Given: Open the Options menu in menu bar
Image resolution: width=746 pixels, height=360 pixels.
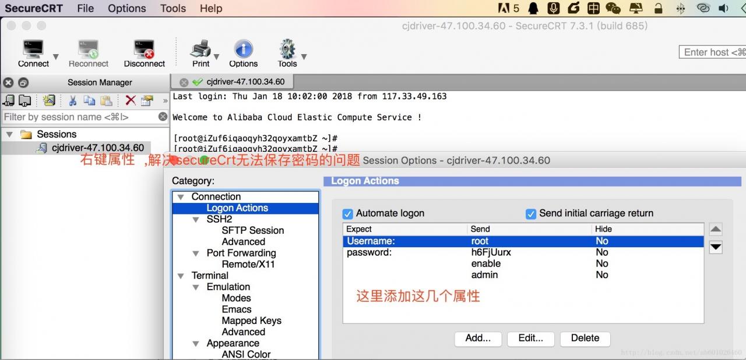Looking at the screenshot, I should point(126,8).
